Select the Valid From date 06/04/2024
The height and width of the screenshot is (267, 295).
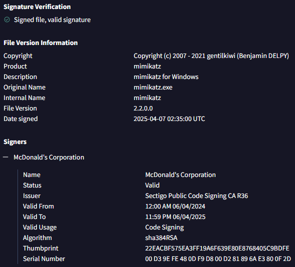175,206
